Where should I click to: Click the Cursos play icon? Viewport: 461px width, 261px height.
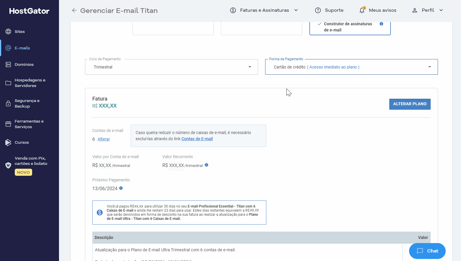[8, 143]
